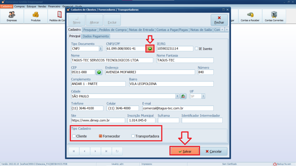Click the Salvar button

point(185,151)
